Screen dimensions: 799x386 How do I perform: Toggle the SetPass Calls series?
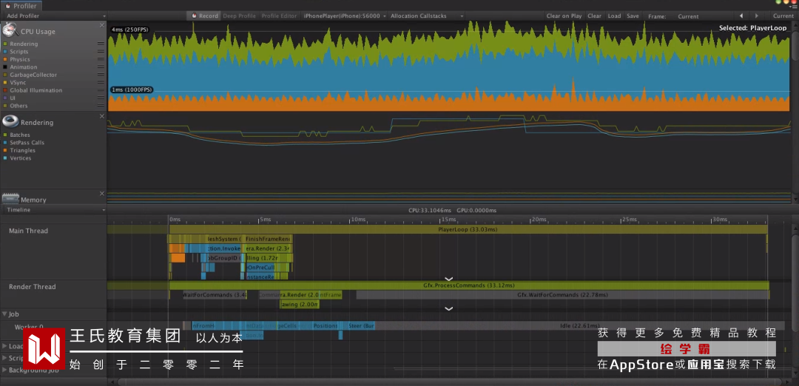5,143
